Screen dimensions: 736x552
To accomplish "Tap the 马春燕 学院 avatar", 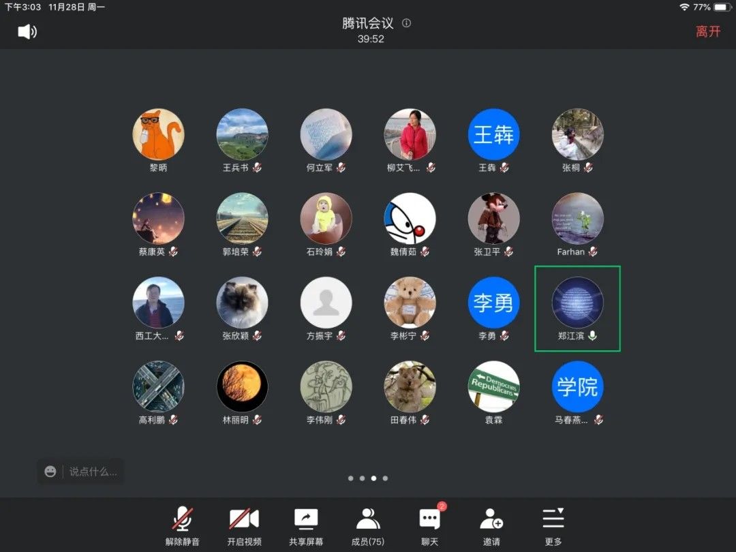I will pyautogui.click(x=577, y=386).
